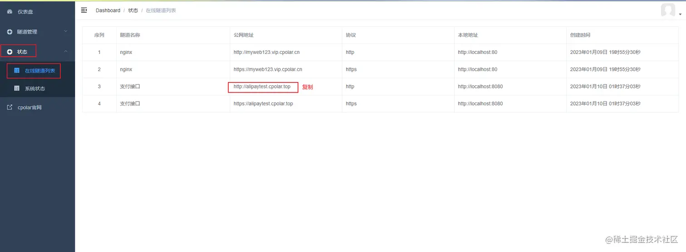Click the 序列 column header
This screenshot has width=686, height=252.
click(99, 35)
